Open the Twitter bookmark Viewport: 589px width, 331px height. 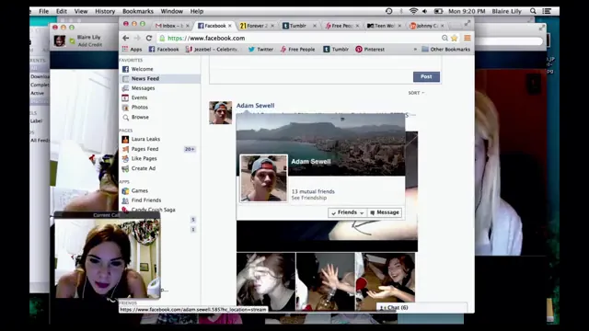click(x=260, y=49)
